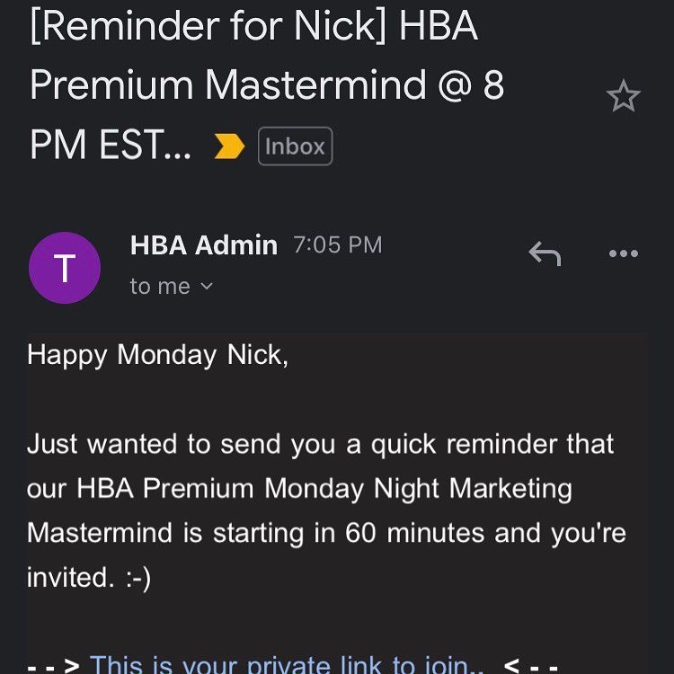Image resolution: width=674 pixels, height=674 pixels.
Task: Expand recipient details chevron beside "to me"
Action: pos(207,287)
